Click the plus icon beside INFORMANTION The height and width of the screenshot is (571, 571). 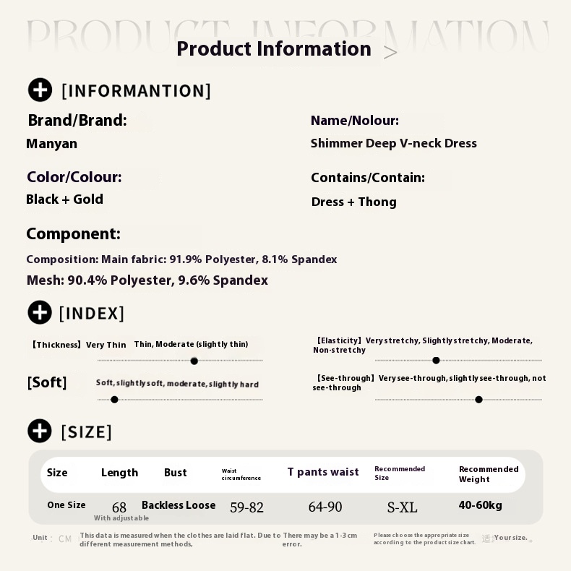coord(40,90)
